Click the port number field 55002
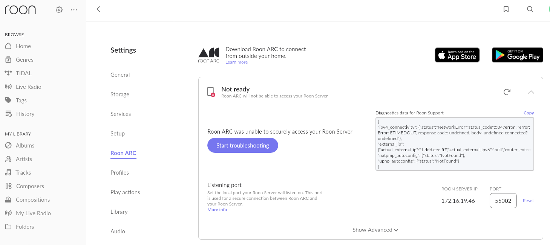Screen dimensions: 550x245 tap(503, 201)
